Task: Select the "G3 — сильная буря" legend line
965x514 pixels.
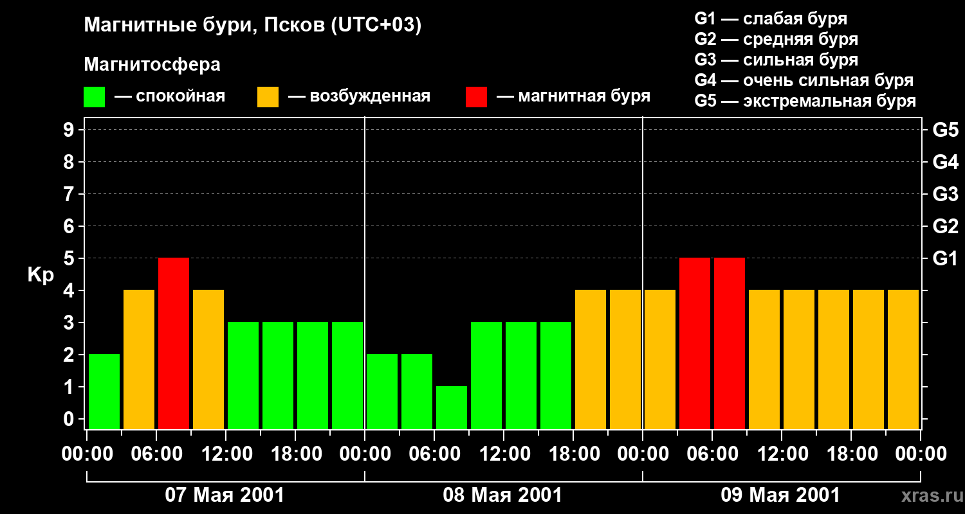Action: (x=777, y=60)
